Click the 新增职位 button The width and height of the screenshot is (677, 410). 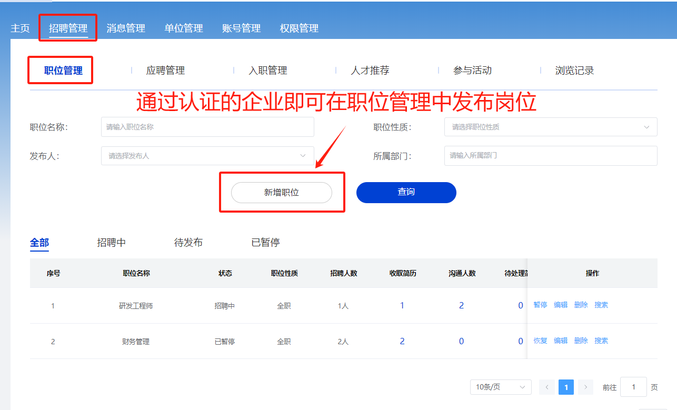click(x=282, y=193)
